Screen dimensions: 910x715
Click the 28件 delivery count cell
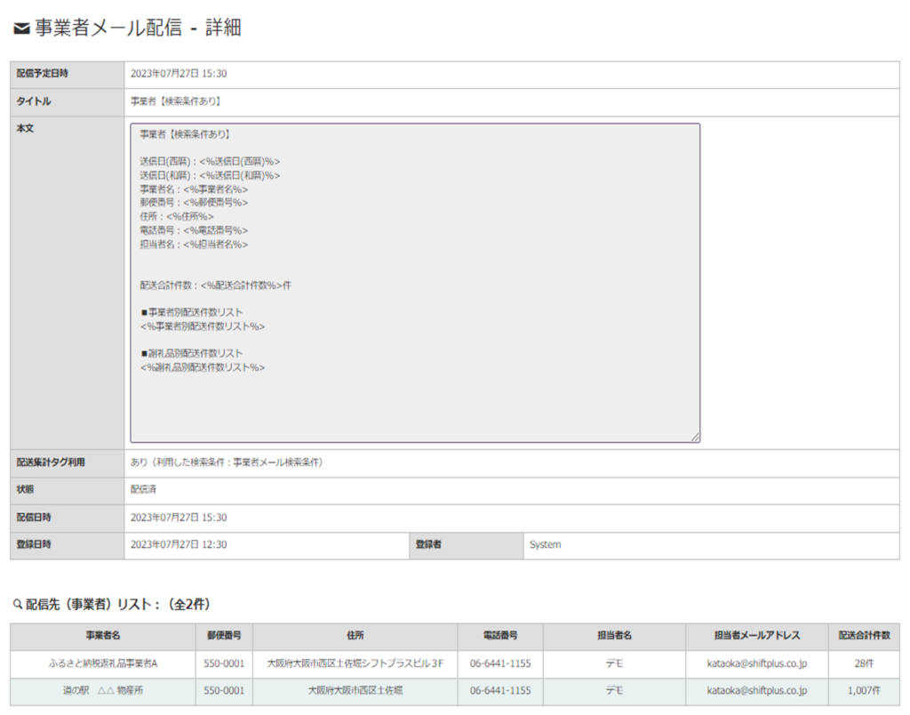(x=864, y=663)
